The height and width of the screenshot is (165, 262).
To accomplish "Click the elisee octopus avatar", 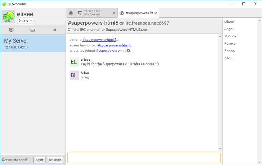I will click(x=9, y=17).
